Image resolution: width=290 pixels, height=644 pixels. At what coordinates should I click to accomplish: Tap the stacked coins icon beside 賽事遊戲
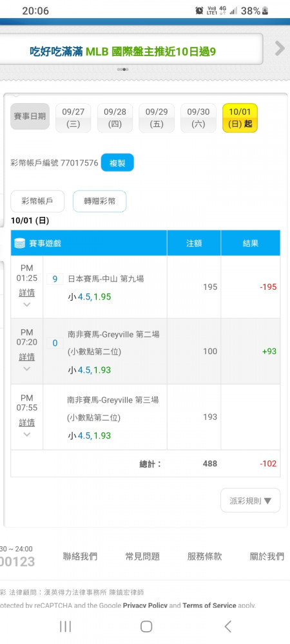20,243
